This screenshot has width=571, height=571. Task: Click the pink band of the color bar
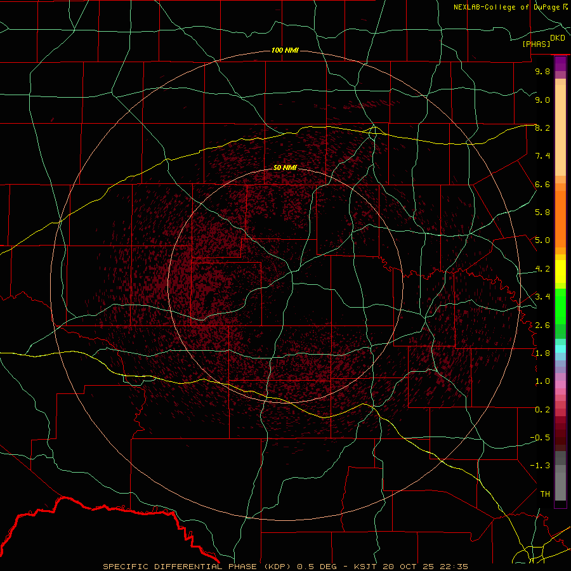point(560,384)
